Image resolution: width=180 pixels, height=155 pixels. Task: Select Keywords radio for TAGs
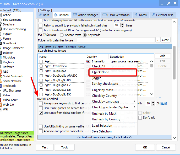[x=85, y=35]
